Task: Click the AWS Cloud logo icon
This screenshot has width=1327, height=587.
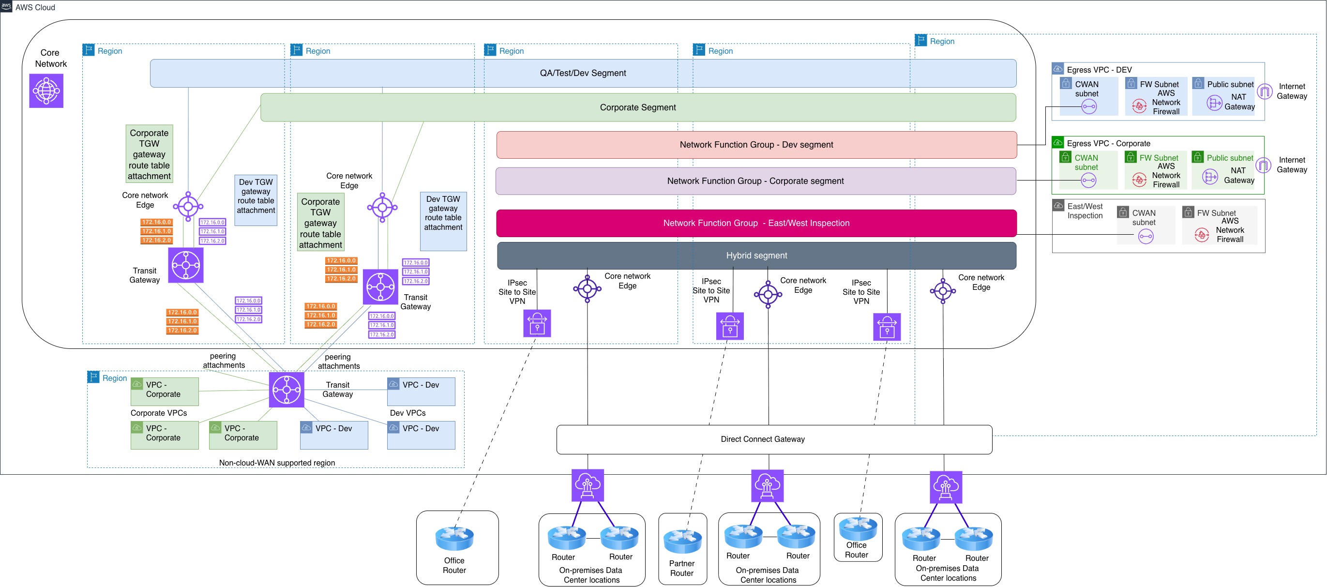Action: [x=6, y=6]
